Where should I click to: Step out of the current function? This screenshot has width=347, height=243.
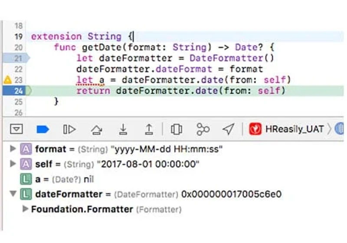click(x=149, y=129)
